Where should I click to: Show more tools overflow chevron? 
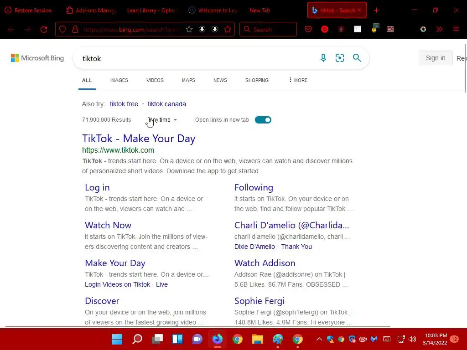point(439,29)
